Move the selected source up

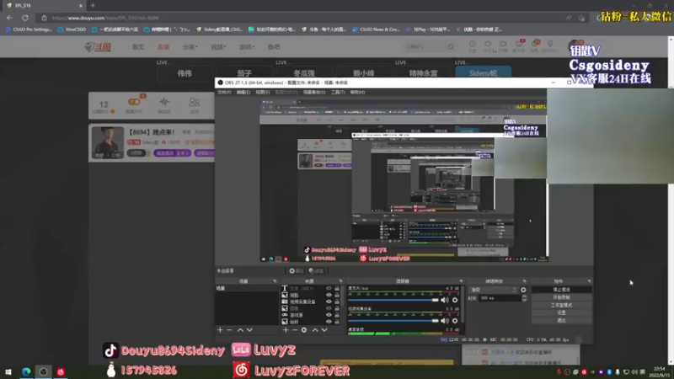click(315, 330)
